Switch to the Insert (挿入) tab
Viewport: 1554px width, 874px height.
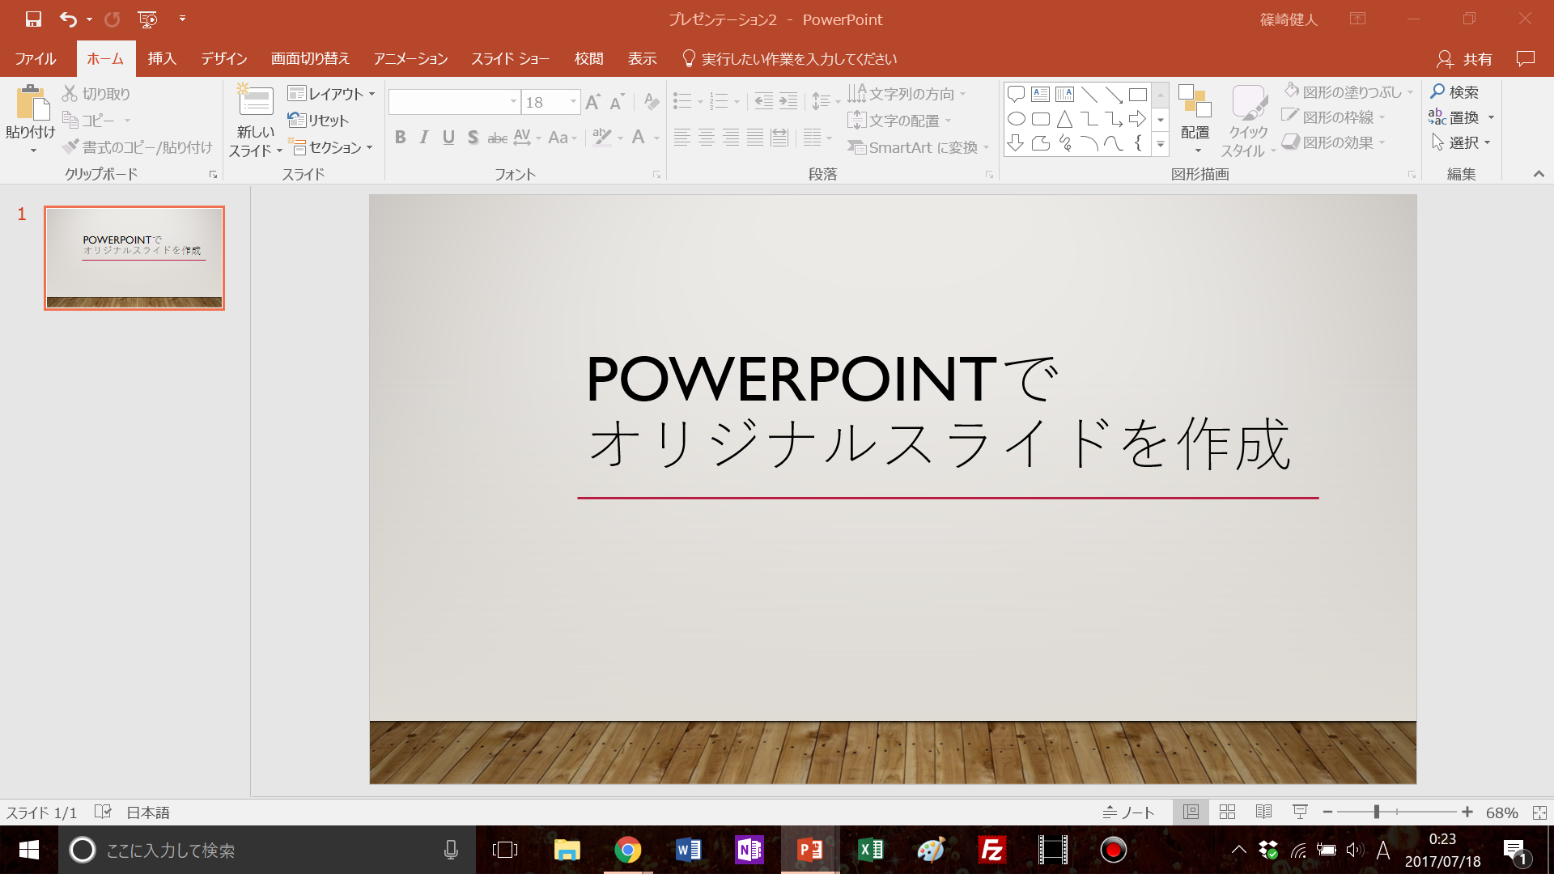(x=162, y=58)
